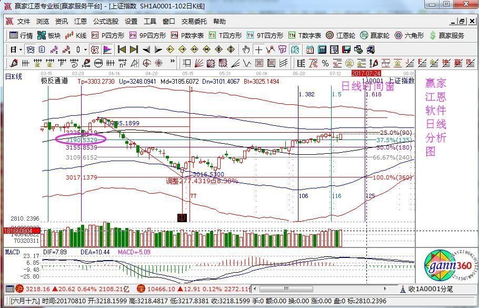The height and width of the screenshot is (308, 479).
Task: Click the compass rose wheel icon
Action: (159, 63)
